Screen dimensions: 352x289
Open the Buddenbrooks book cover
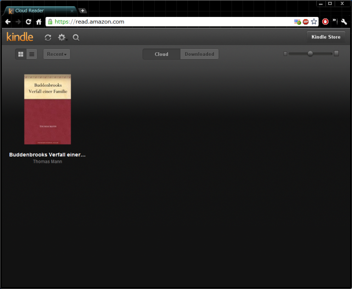coord(48,109)
